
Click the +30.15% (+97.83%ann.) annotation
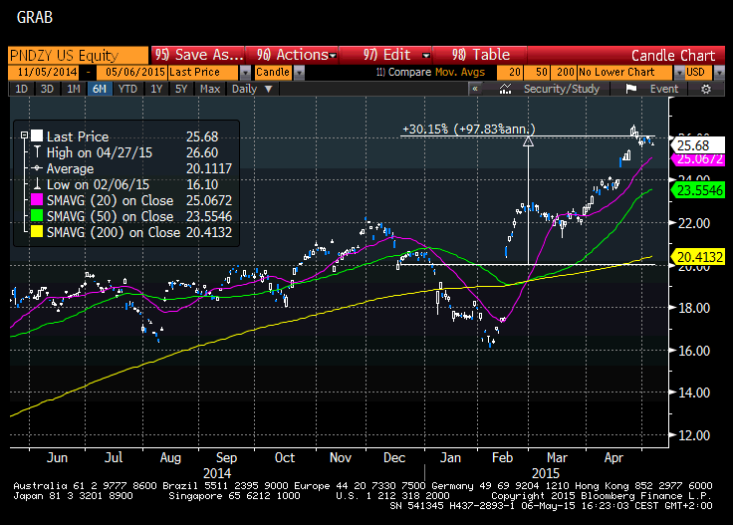click(x=468, y=130)
